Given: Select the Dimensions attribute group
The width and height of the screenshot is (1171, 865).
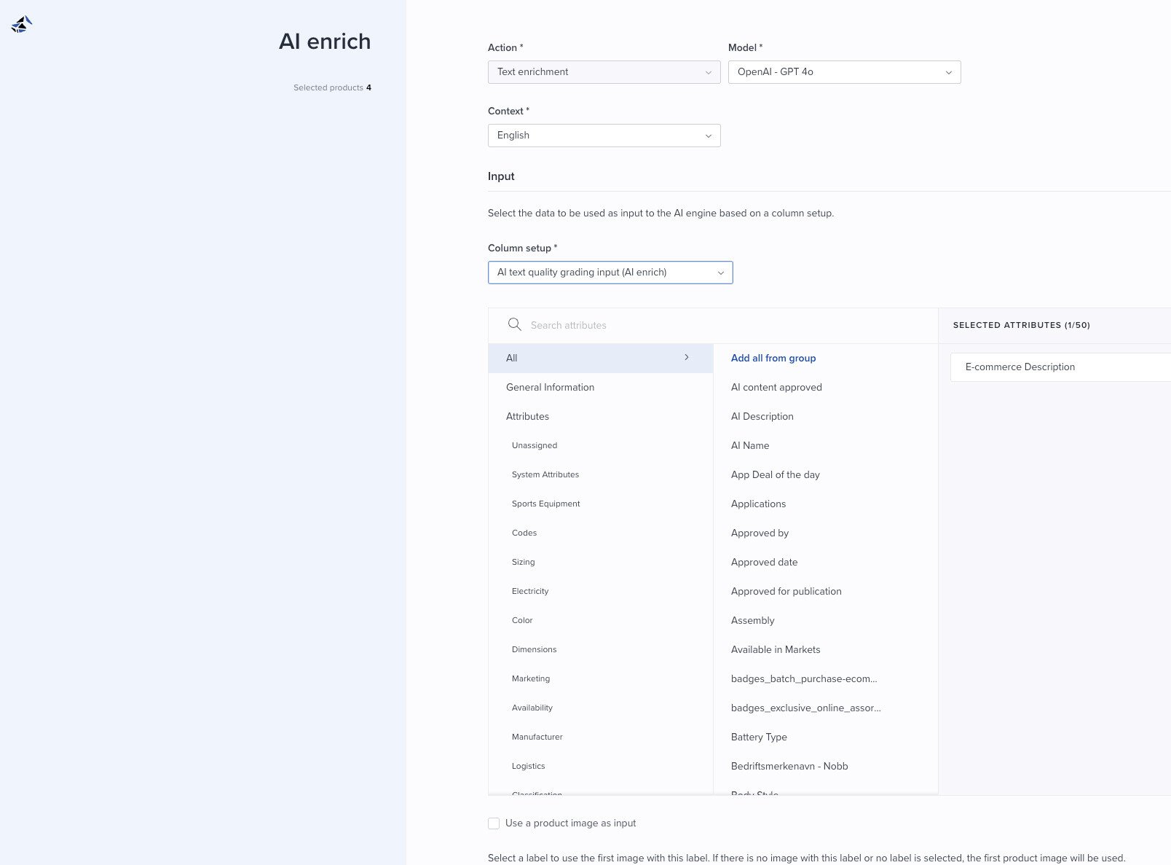Looking at the screenshot, I should tap(534, 650).
